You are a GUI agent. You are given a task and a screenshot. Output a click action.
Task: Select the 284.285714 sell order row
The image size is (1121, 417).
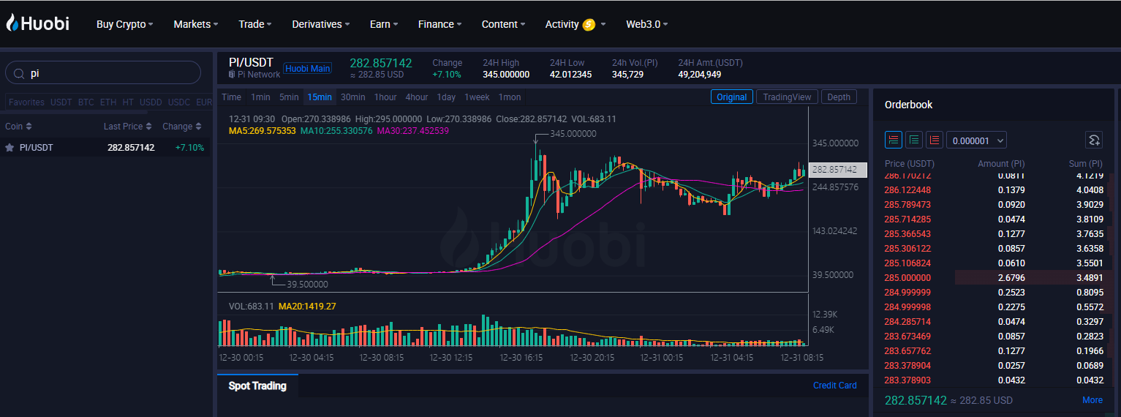tap(993, 322)
